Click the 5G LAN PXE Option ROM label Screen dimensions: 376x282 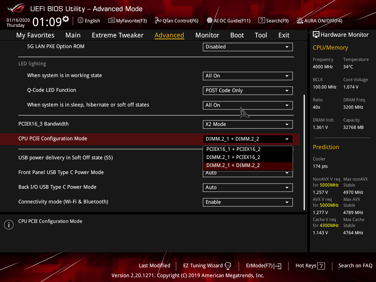coord(56,47)
